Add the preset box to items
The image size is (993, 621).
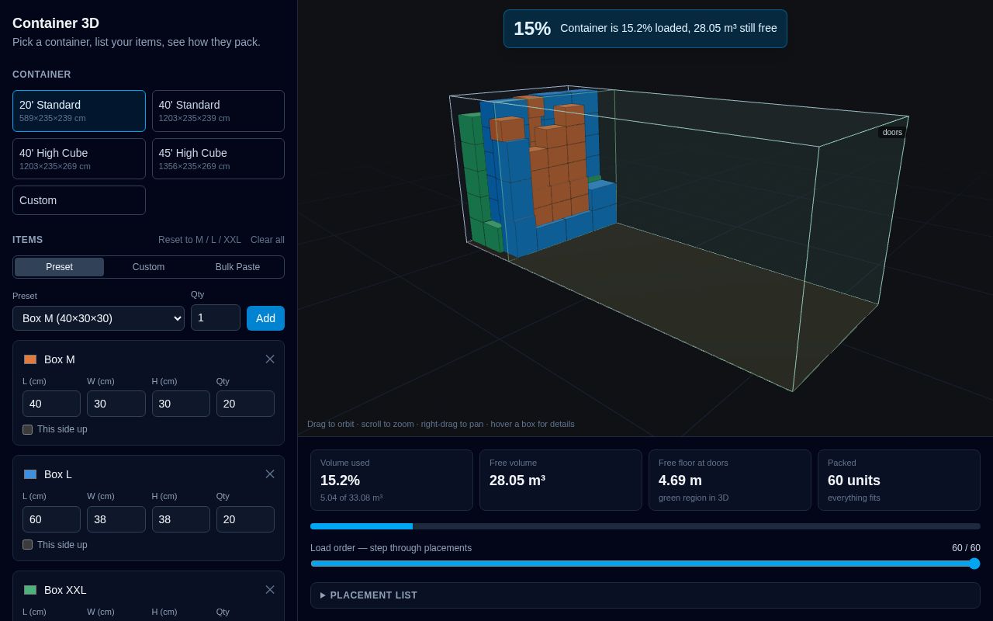[x=265, y=318]
